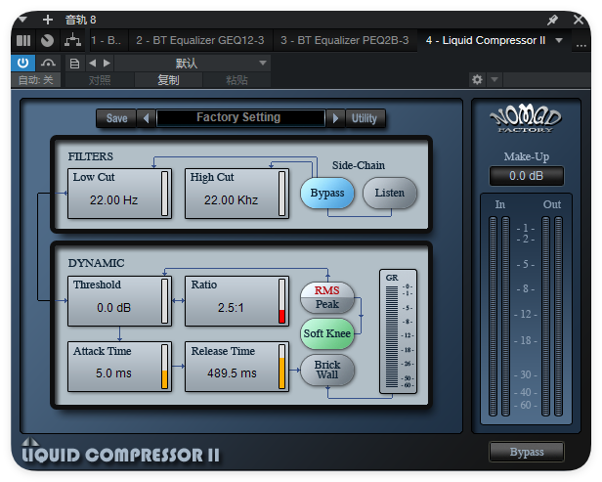Screen dimensions: 602x482
Task: Switch to the BT Equalizer PEQ2B-3 tab
Action: pyautogui.click(x=345, y=40)
